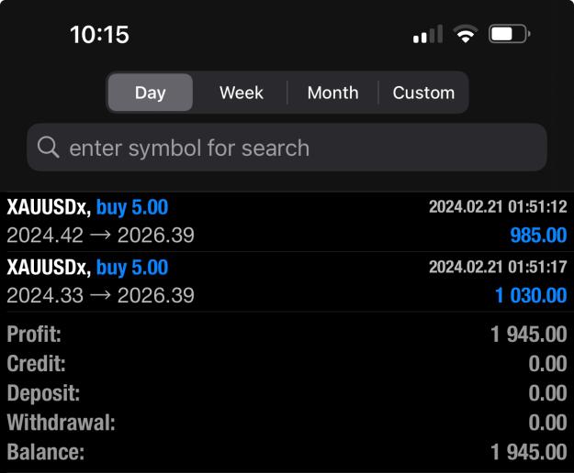Tap the cellular signal bars icon
Image resolution: width=574 pixels, height=473 pixels.
428,34
